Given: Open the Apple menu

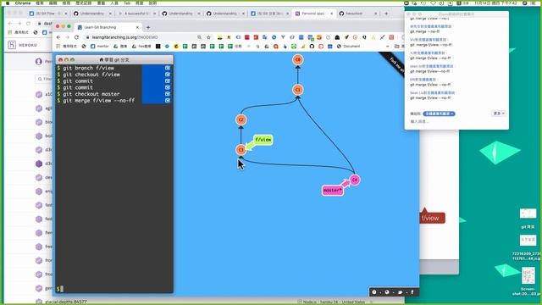Looking at the screenshot, I should tap(8, 3).
